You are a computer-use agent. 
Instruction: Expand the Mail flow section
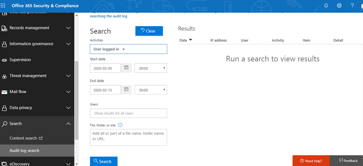tap(68, 92)
